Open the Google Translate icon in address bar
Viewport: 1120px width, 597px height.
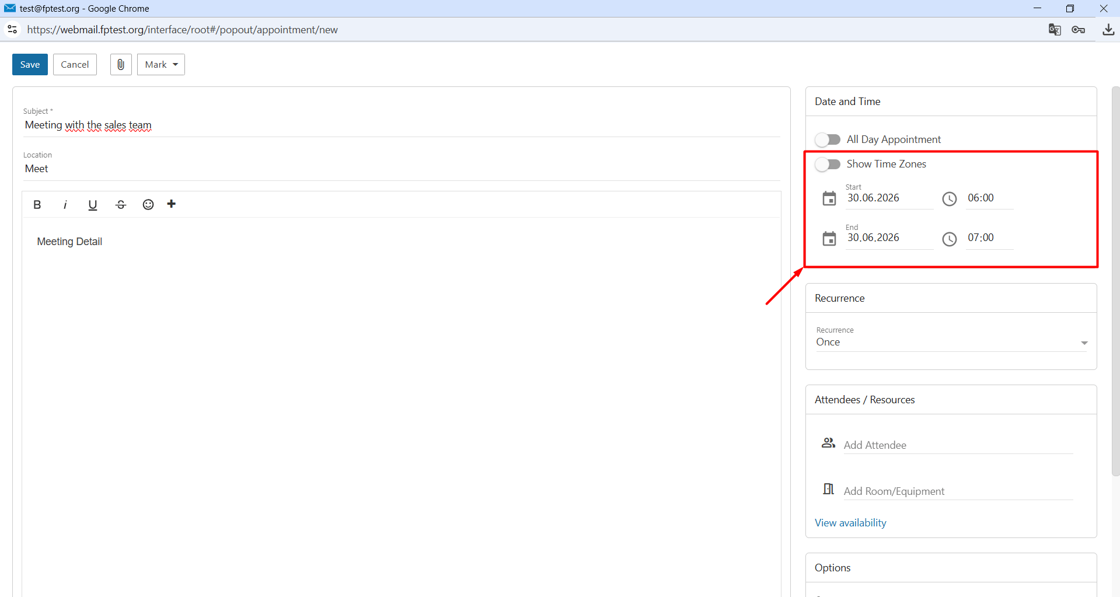pyautogui.click(x=1055, y=30)
